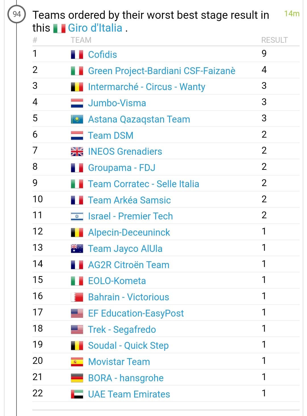The height and width of the screenshot is (416, 307).
Task: Click the German flag beside BORA - hansgrohe
Action: pos(77,378)
